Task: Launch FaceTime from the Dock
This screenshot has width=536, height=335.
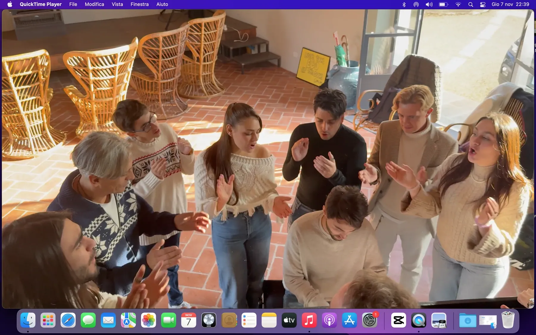Action: point(169,320)
